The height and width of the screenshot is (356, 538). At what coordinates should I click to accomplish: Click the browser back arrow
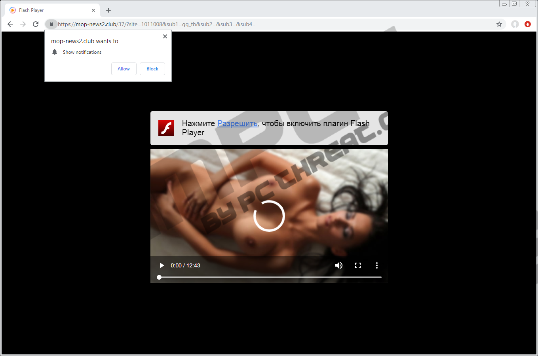tap(10, 24)
